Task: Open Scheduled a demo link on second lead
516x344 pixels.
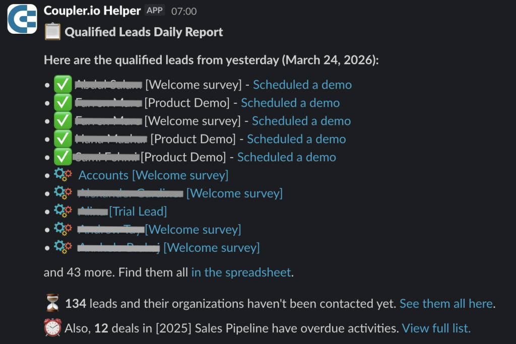Action: pyautogui.click(x=290, y=103)
